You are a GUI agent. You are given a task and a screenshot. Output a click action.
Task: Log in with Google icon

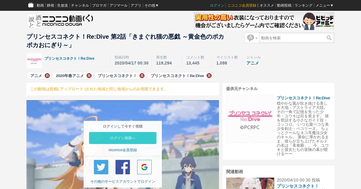click(x=144, y=167)
